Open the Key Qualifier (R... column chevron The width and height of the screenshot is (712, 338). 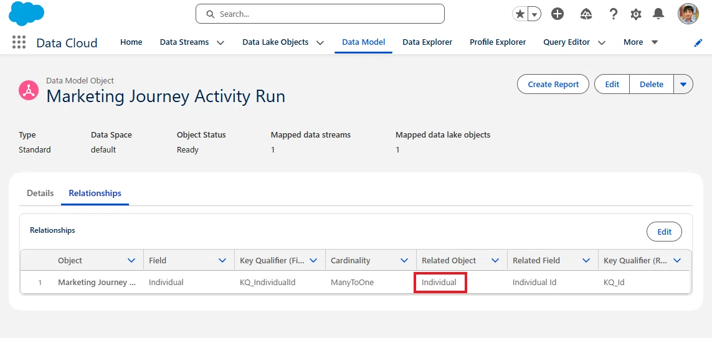[x=678, y=260]
